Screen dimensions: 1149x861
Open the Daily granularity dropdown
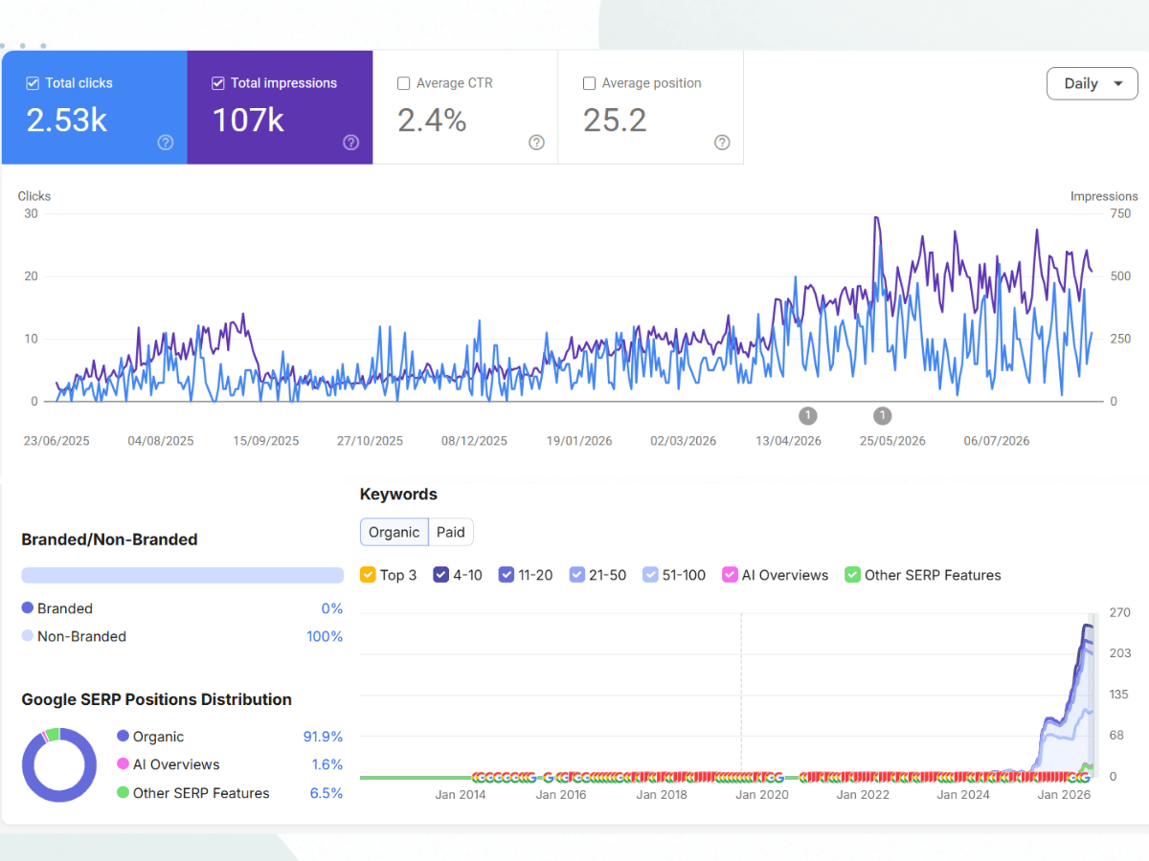point(1093,83)
